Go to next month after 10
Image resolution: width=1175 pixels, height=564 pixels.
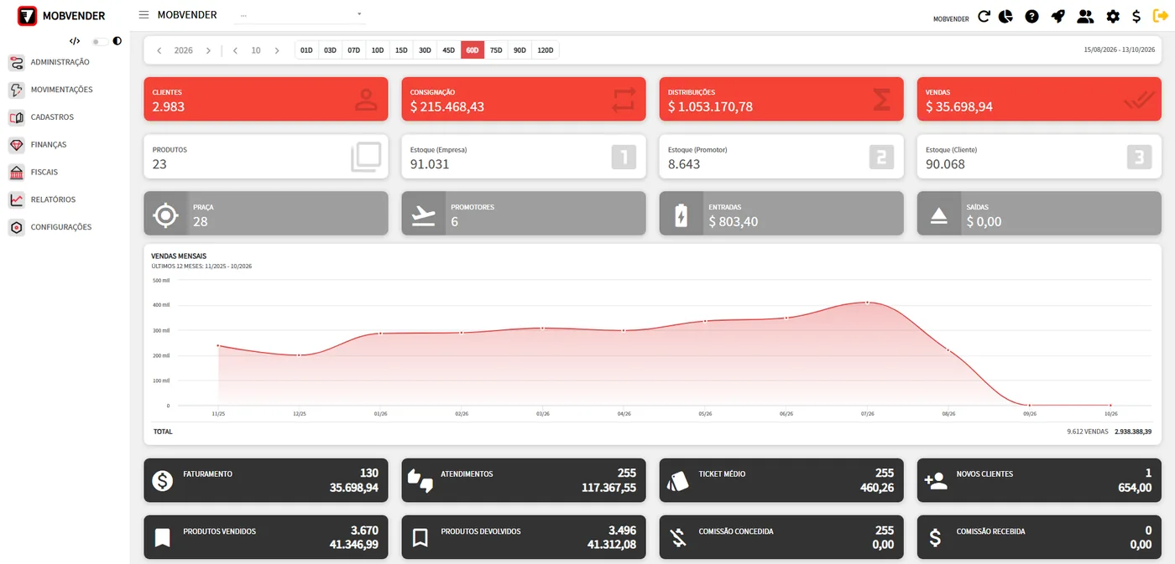pyautogui.click(x=277, y=50)
